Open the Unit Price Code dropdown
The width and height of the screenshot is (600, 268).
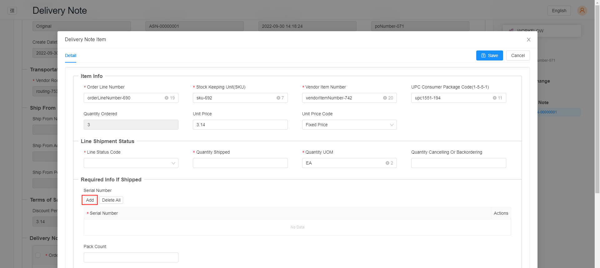point(349,125)
